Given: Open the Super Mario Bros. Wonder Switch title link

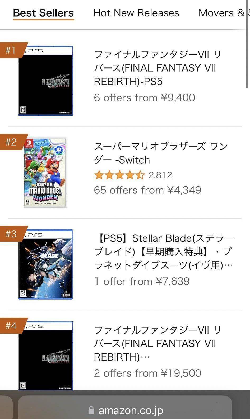Looking at the screenshot, I should (x=161, y=153).
